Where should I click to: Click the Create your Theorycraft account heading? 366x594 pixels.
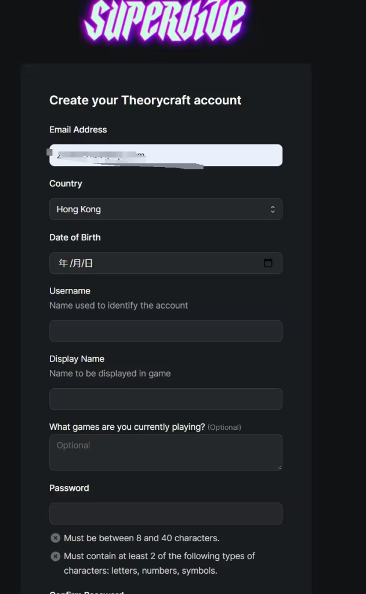[x=146, y=100]
